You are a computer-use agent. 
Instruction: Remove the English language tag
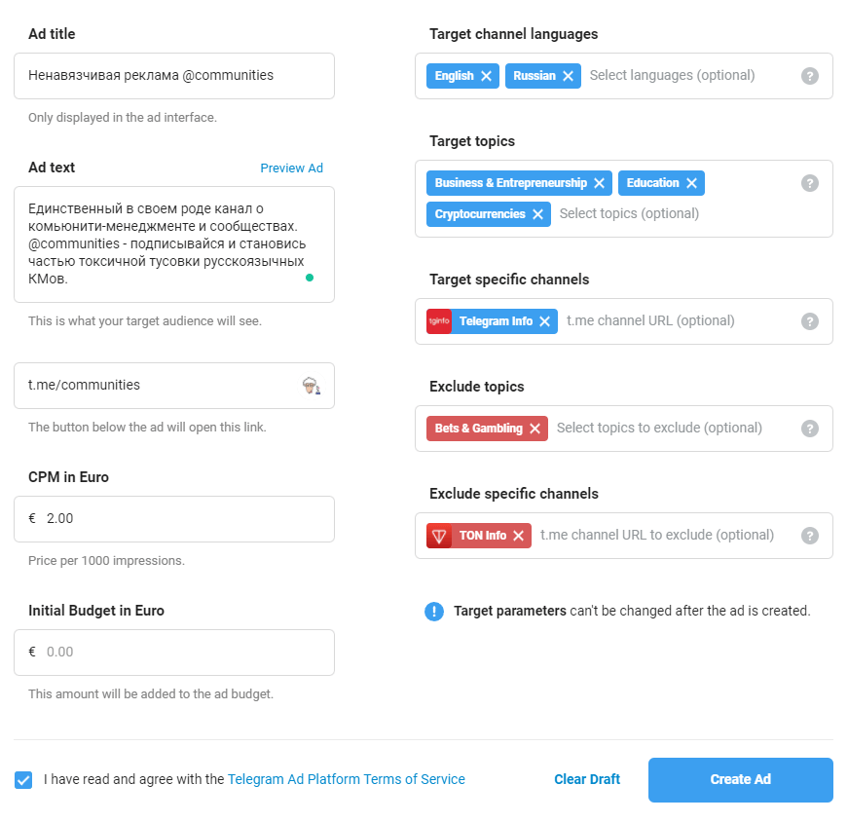[x=486, y=76]
